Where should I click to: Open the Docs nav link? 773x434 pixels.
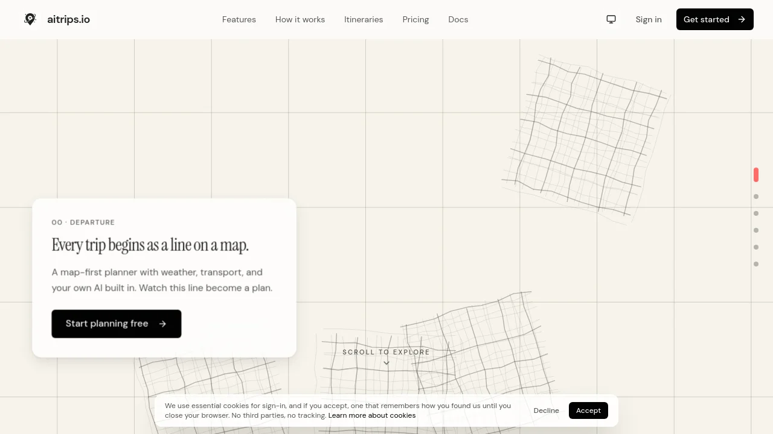pos(458,19)
